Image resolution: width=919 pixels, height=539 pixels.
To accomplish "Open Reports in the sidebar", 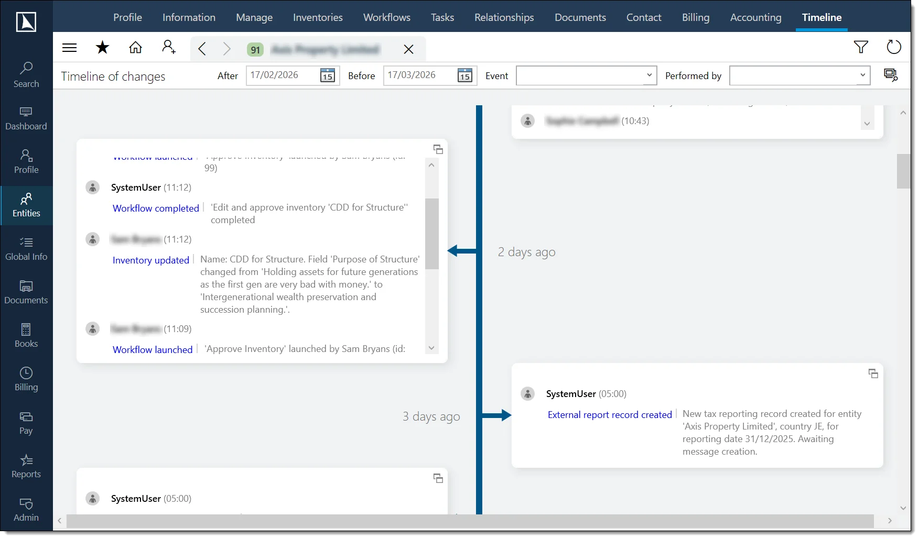I will (26, 466).
